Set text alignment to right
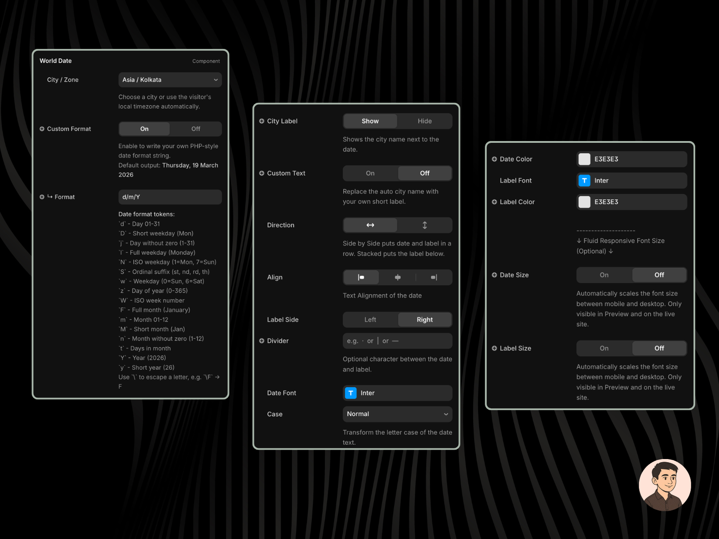This screenshot has width=719, height=539. 434,277
